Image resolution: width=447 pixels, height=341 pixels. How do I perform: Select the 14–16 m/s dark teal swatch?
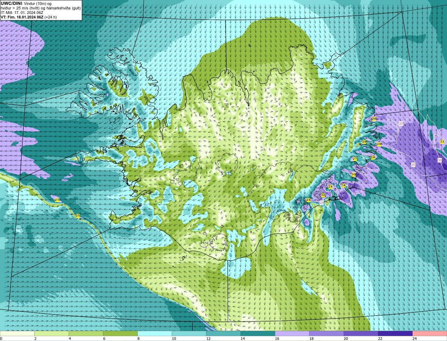[258, 333]
